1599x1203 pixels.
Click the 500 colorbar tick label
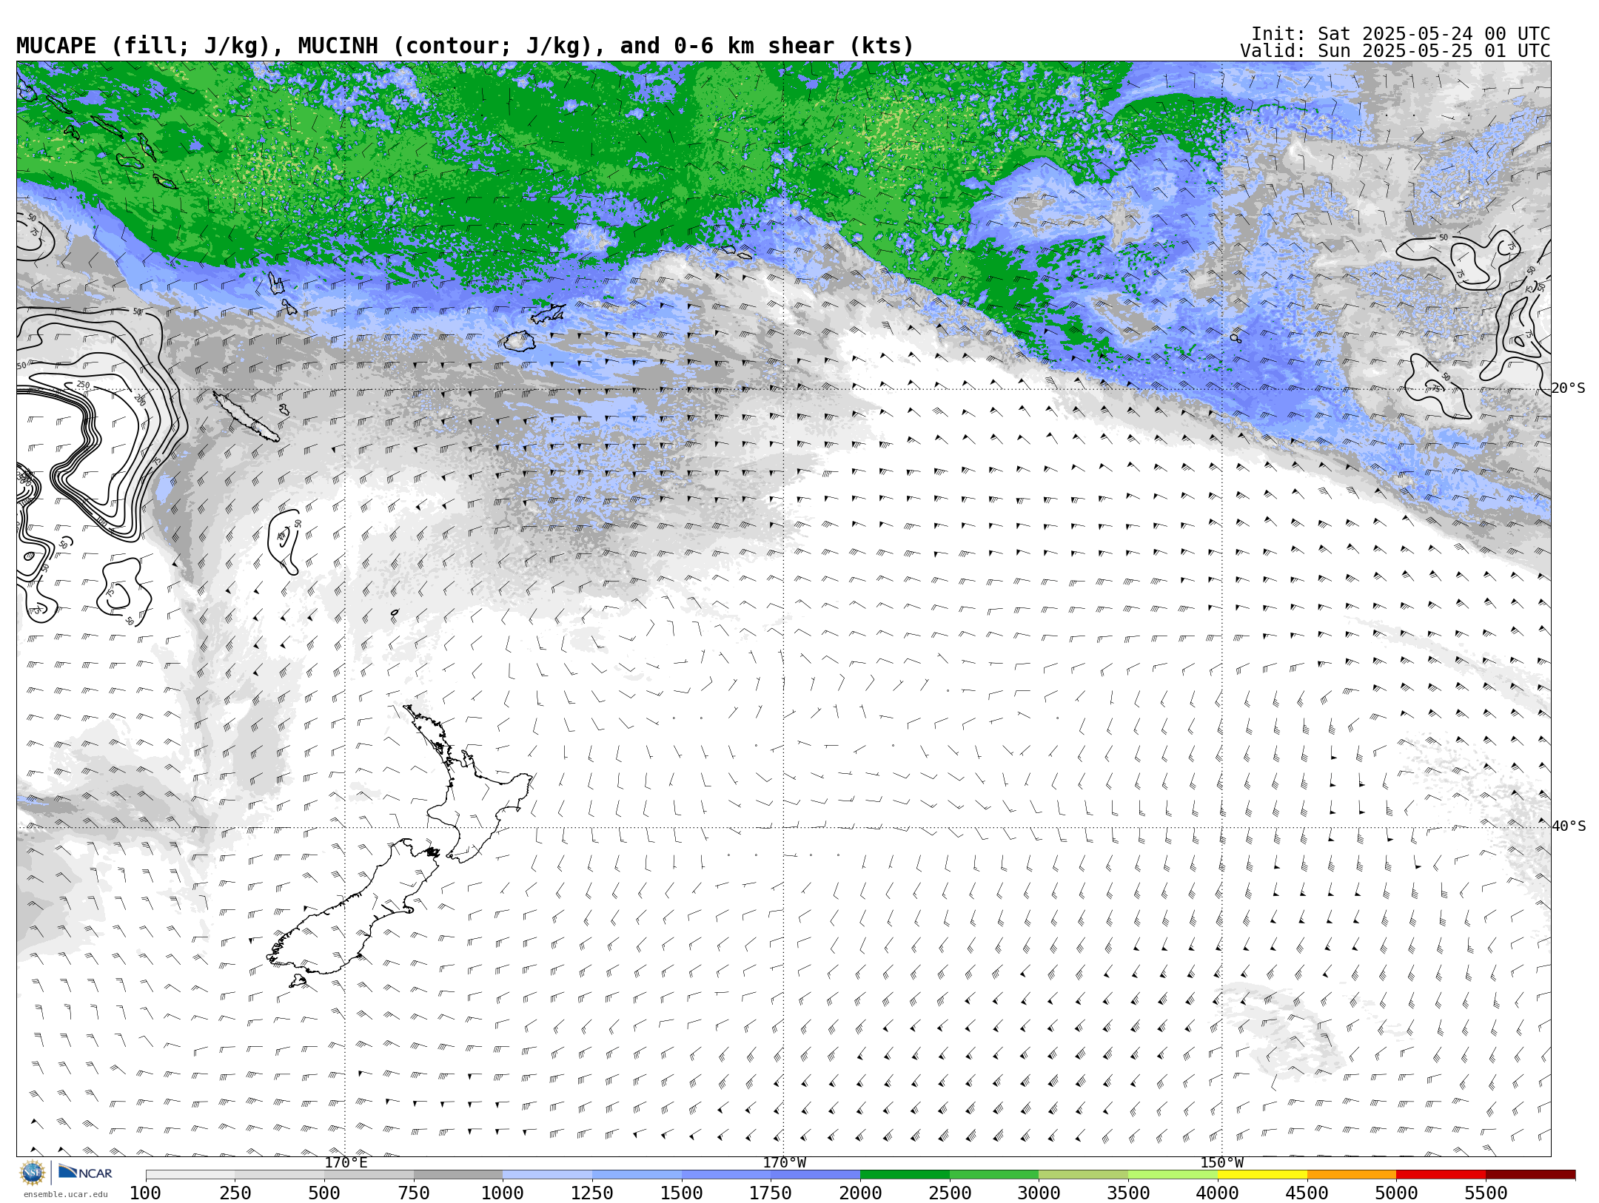[x=324, y=1193]
